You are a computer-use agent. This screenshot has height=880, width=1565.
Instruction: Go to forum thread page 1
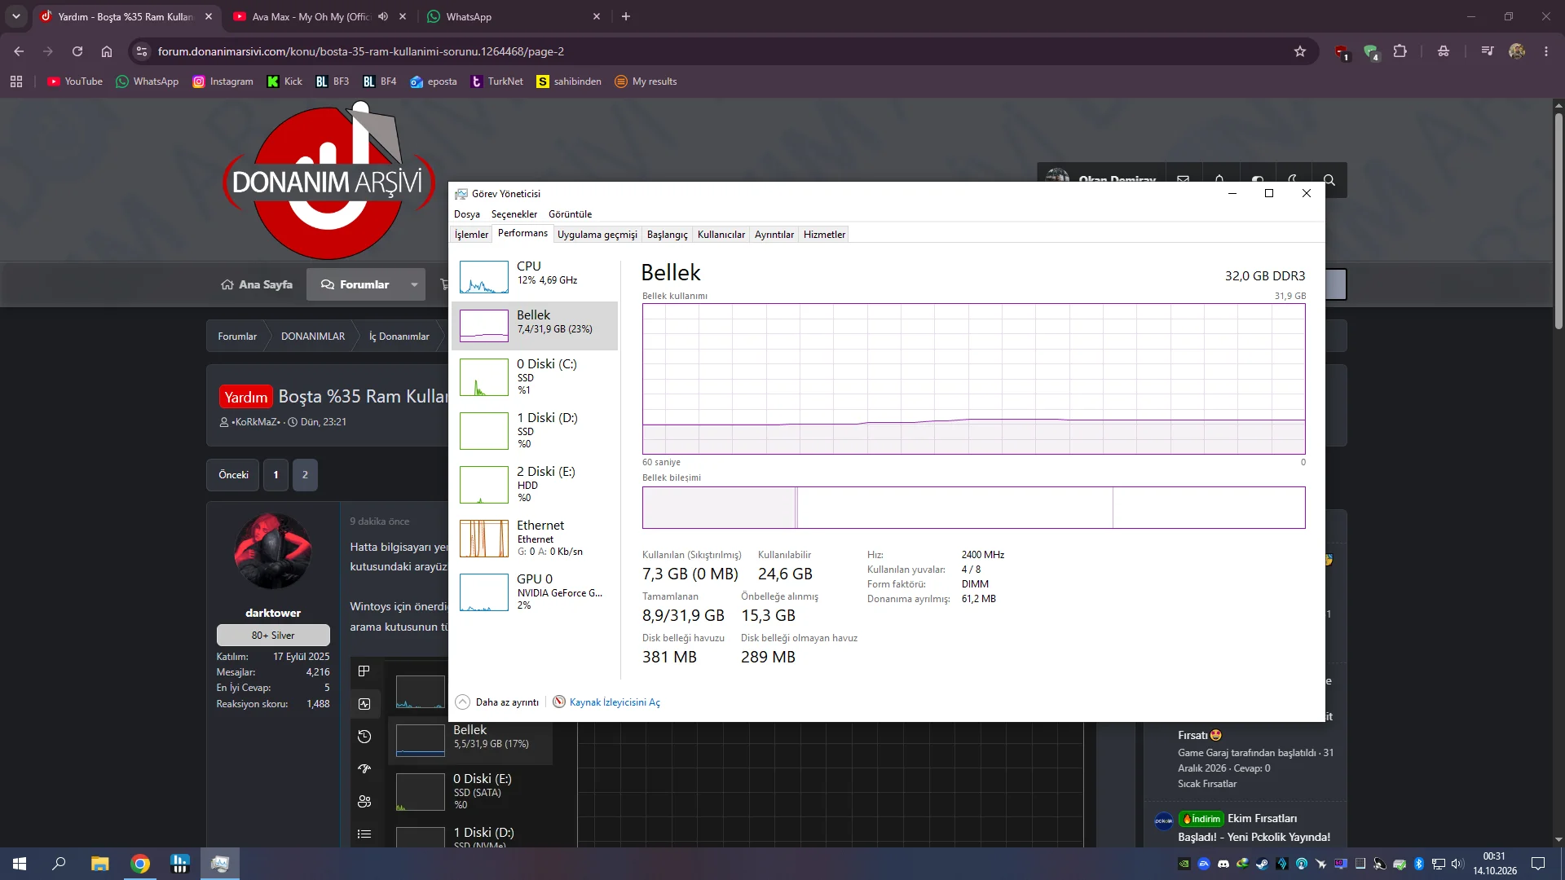coord(276,475)
